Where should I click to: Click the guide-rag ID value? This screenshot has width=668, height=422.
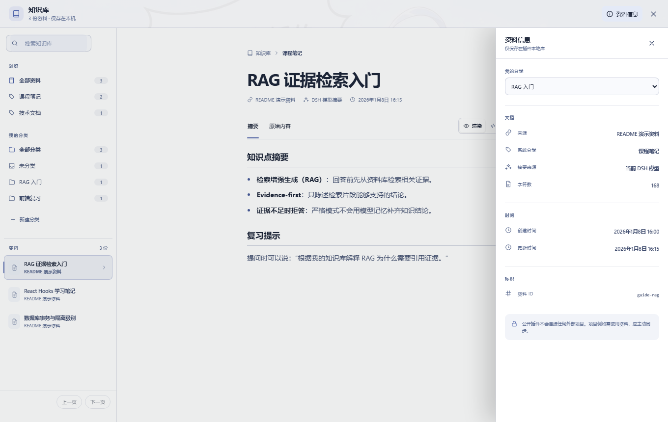point(648,295)
